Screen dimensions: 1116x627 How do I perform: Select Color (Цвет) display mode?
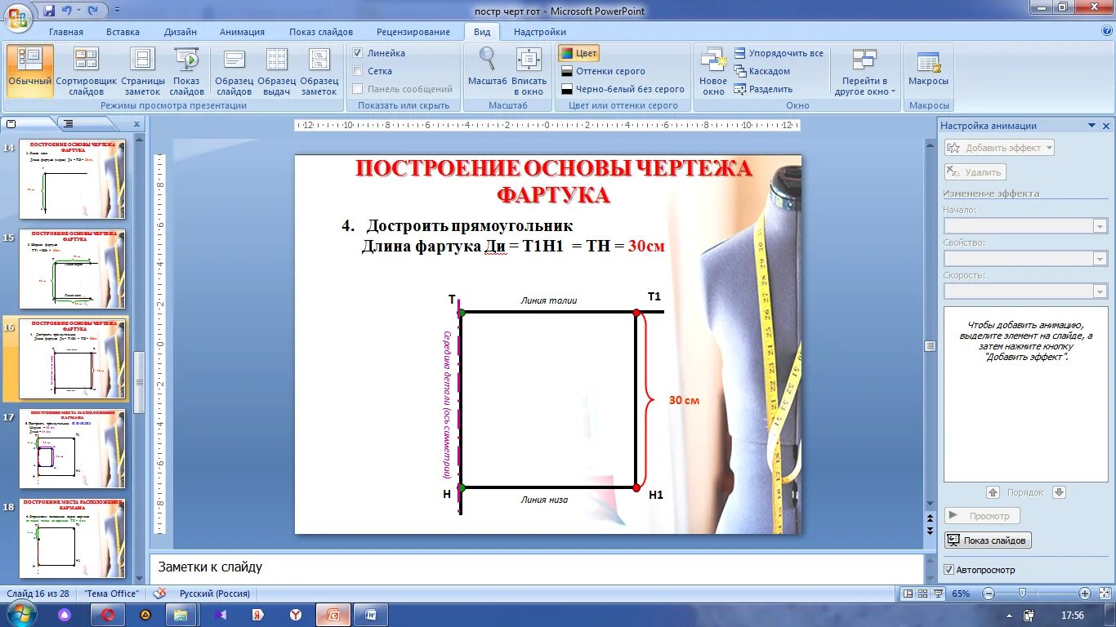pos(578,53)
